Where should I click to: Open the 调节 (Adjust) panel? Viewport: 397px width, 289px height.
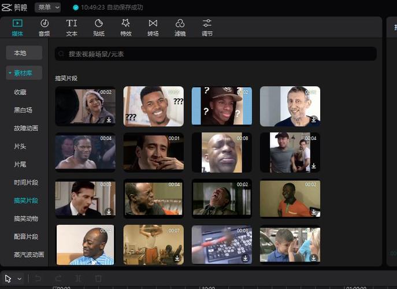point(207,27)
